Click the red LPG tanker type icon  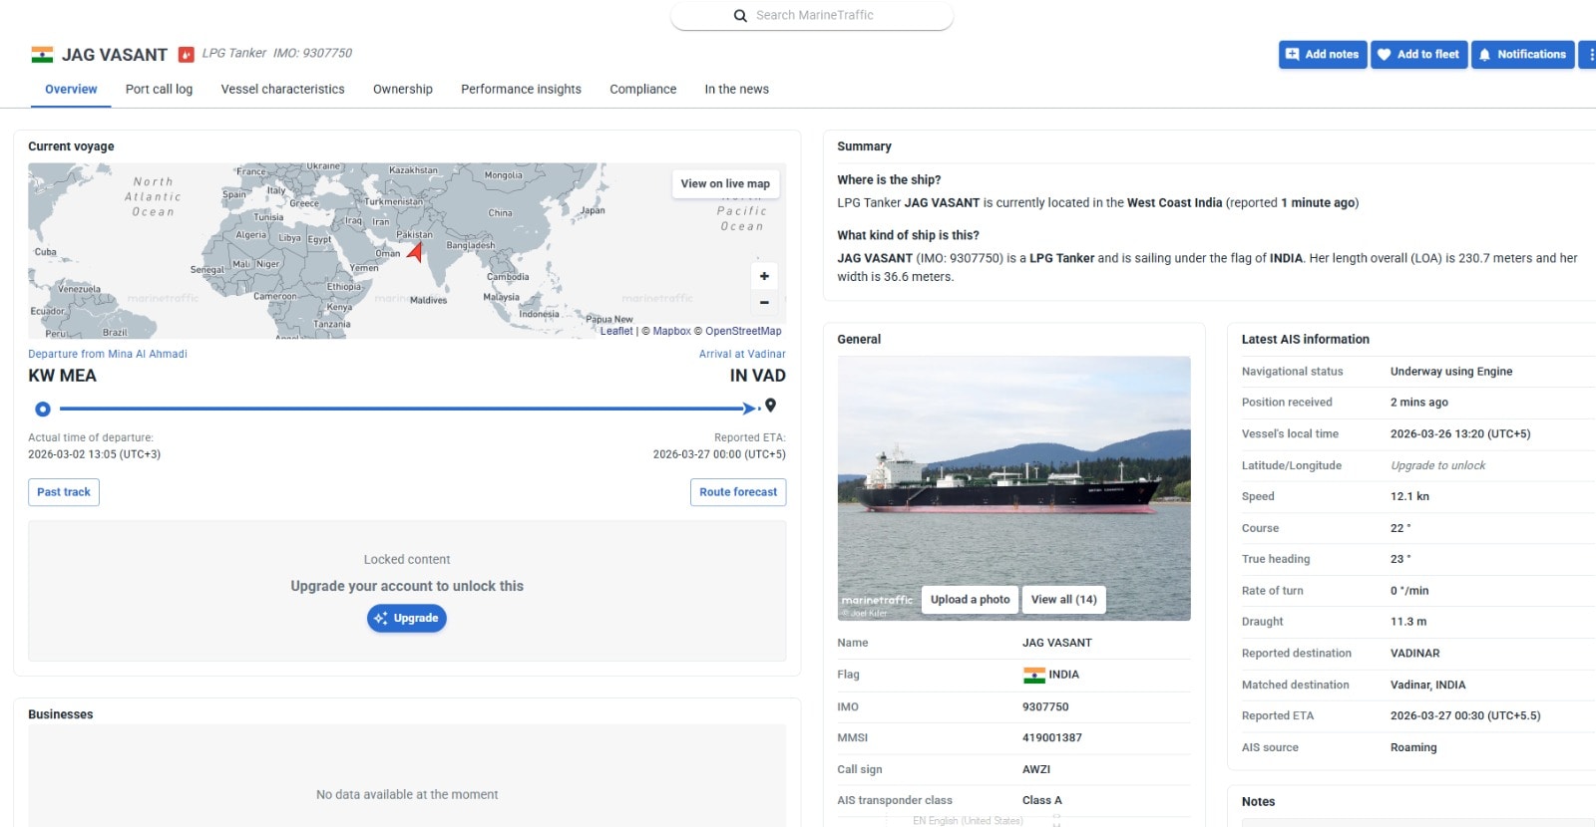pos(186,55)
